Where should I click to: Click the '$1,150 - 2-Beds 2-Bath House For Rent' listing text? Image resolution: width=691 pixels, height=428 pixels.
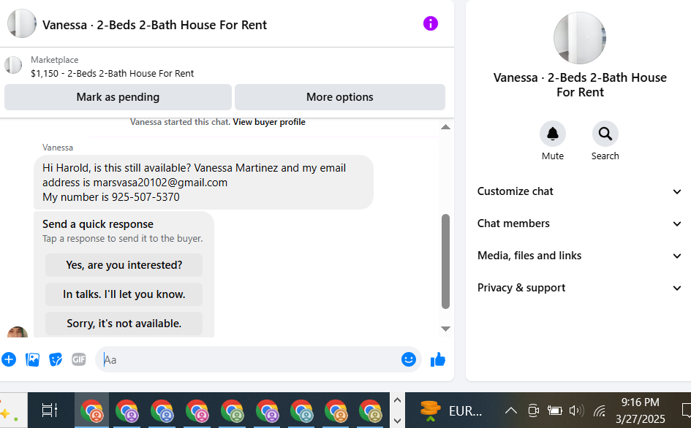[113, 74]
